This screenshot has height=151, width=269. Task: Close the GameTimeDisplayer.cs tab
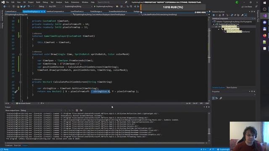click(45, 11)
